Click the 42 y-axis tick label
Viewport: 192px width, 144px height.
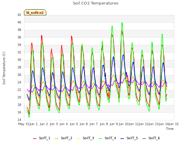(x=19, y=15)
